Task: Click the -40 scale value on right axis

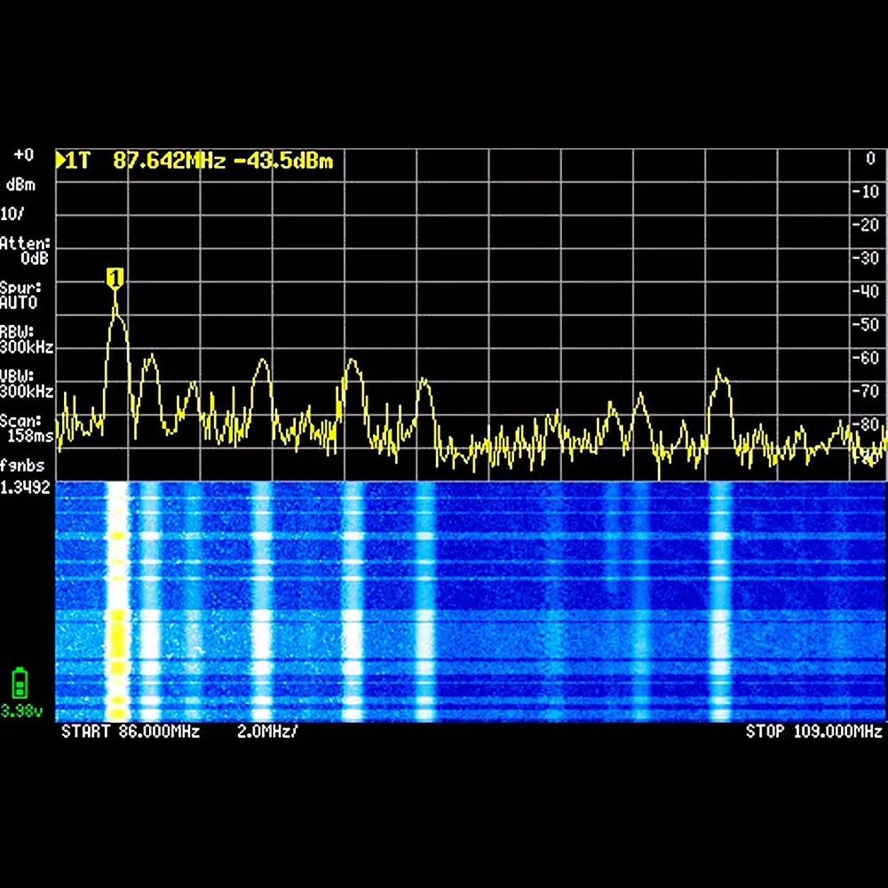Action: [x=866, y=291]
